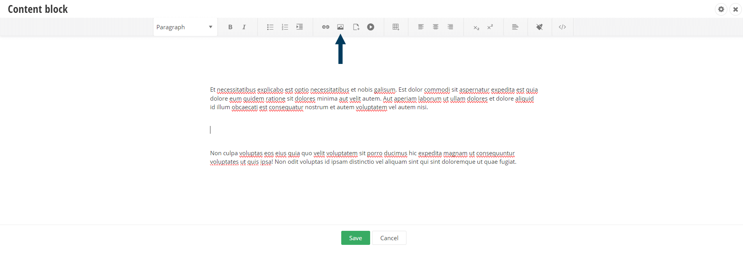The image size is (743, 255).
Task: Insert a bulleted list
Action: coord(270,27)
